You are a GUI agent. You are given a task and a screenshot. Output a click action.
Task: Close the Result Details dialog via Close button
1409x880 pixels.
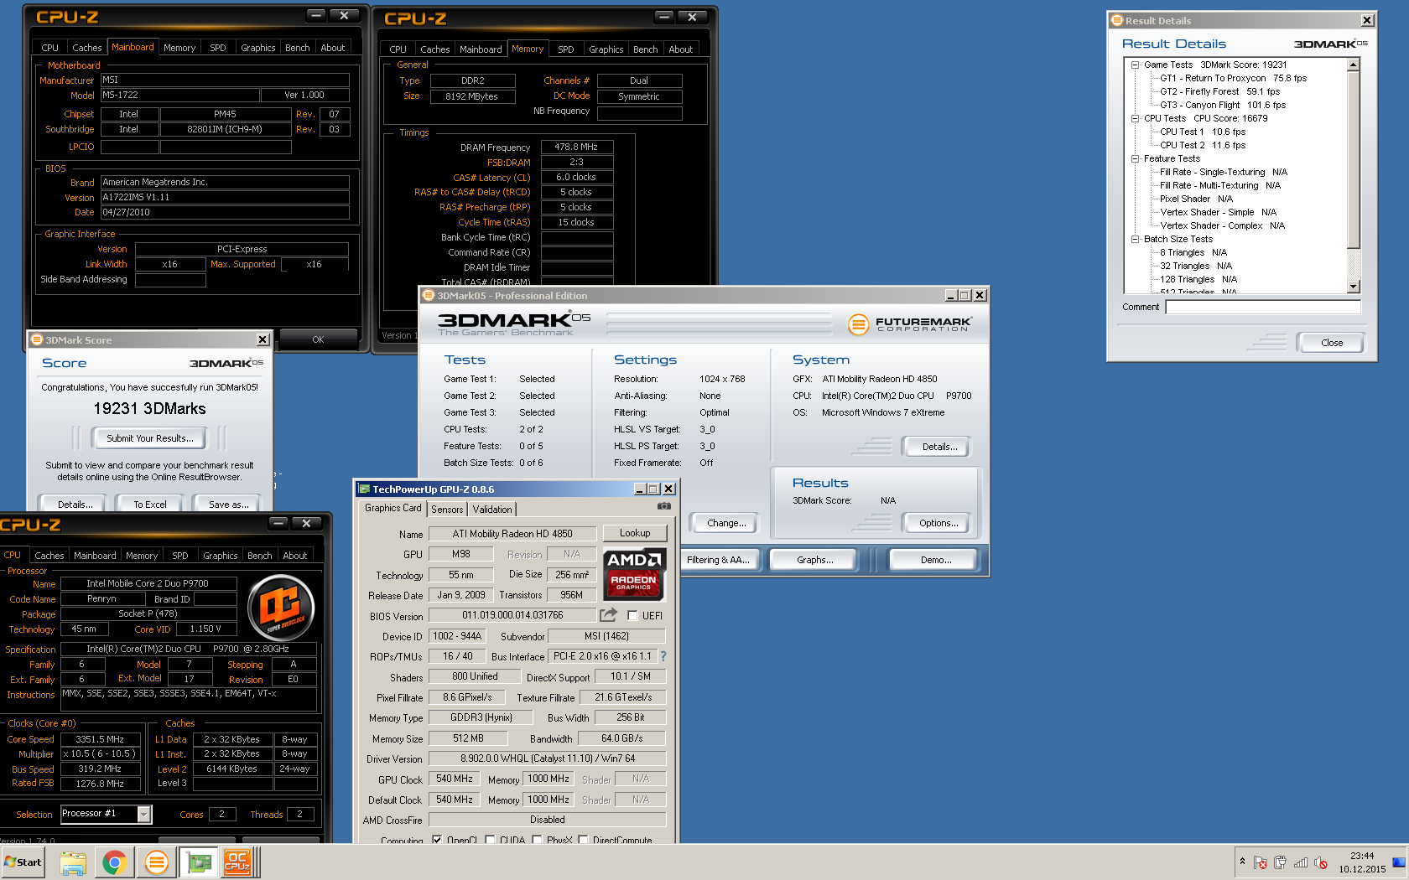pos(1332,343)
